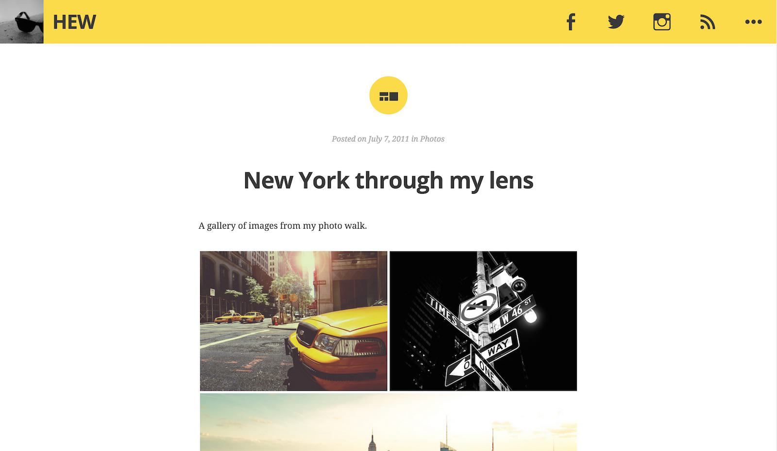Open the black-and-white Times Square sign photo
This screenshot has width=777, height=451.
(x=483, y=321)
